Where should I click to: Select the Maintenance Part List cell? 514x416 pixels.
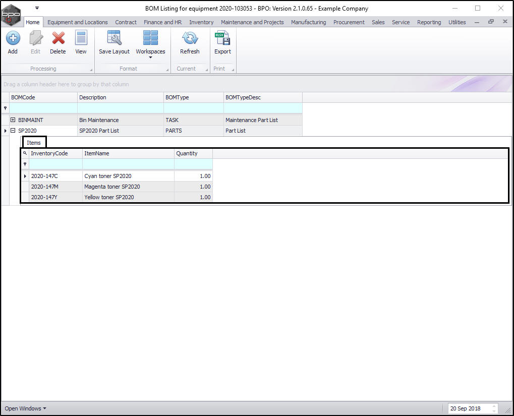pos(263,120)
